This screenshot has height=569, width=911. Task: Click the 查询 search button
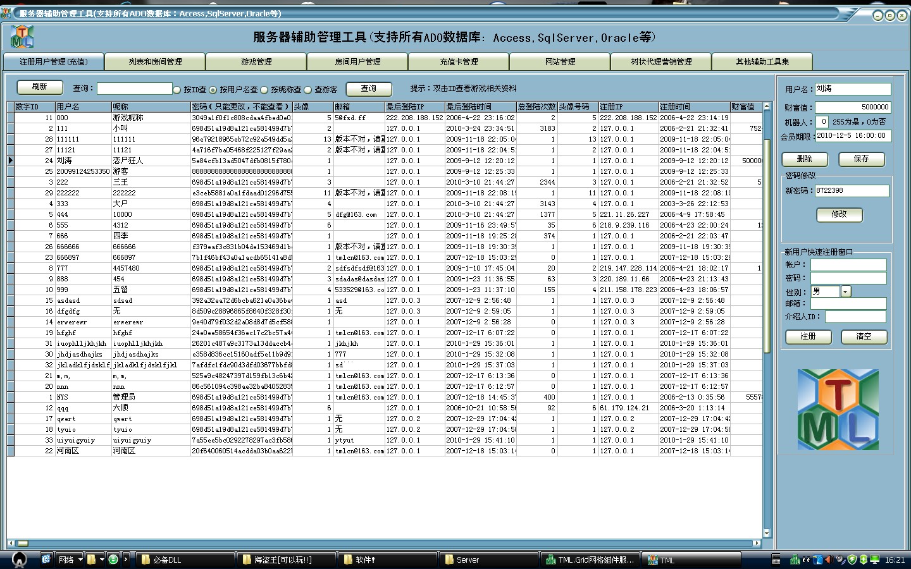pyautogui.click(x=369, y=89)
